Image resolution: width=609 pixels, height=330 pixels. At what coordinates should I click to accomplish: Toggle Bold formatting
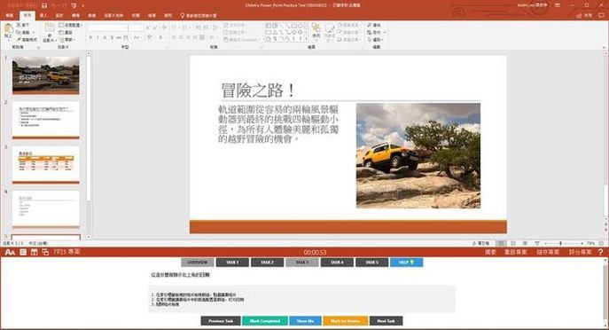(90, 38)
